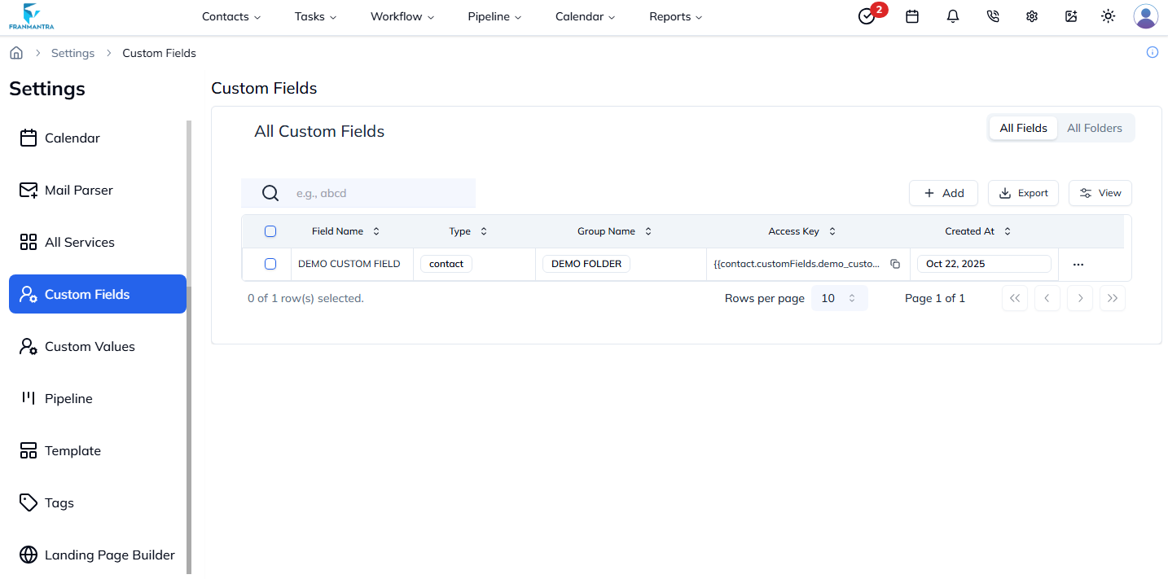Select the checkbox for DEMO CUSTOM FIELD row
This screenshot has width=1168, height=579.
(x=270, y=263)
